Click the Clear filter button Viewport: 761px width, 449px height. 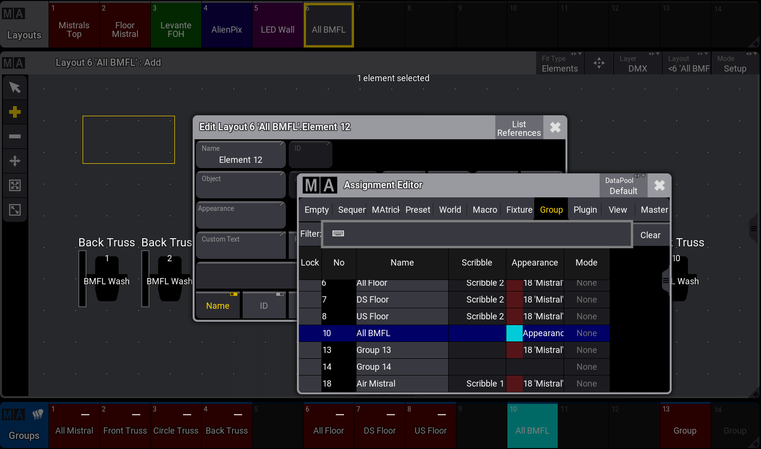click(x=651, y=235)
